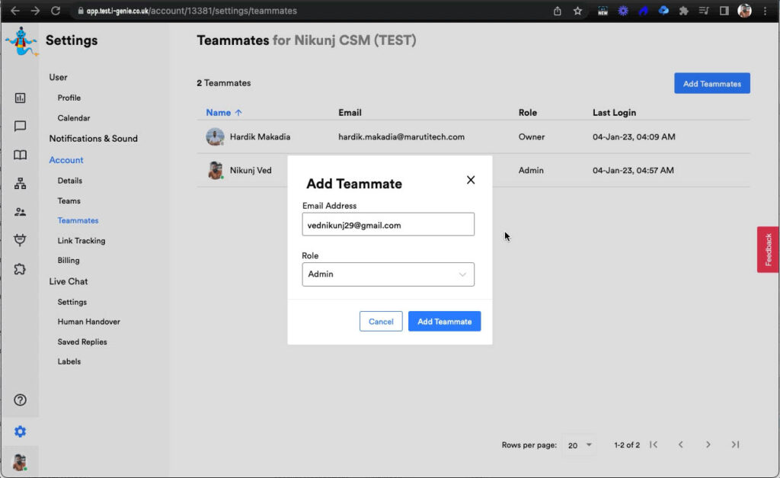Open the plug integrations icon in sidebar

point(21,240)
